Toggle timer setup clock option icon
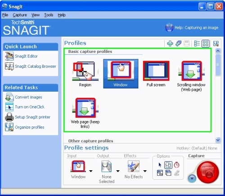 pyautogui.click(x=176, y=165)
